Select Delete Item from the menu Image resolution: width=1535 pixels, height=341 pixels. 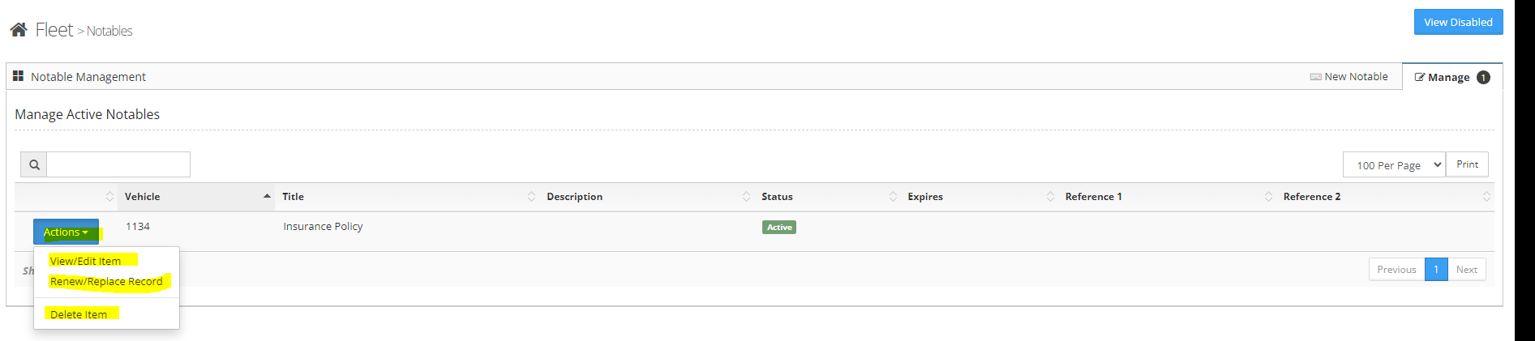pyautogui.click(x=79, y=314)
